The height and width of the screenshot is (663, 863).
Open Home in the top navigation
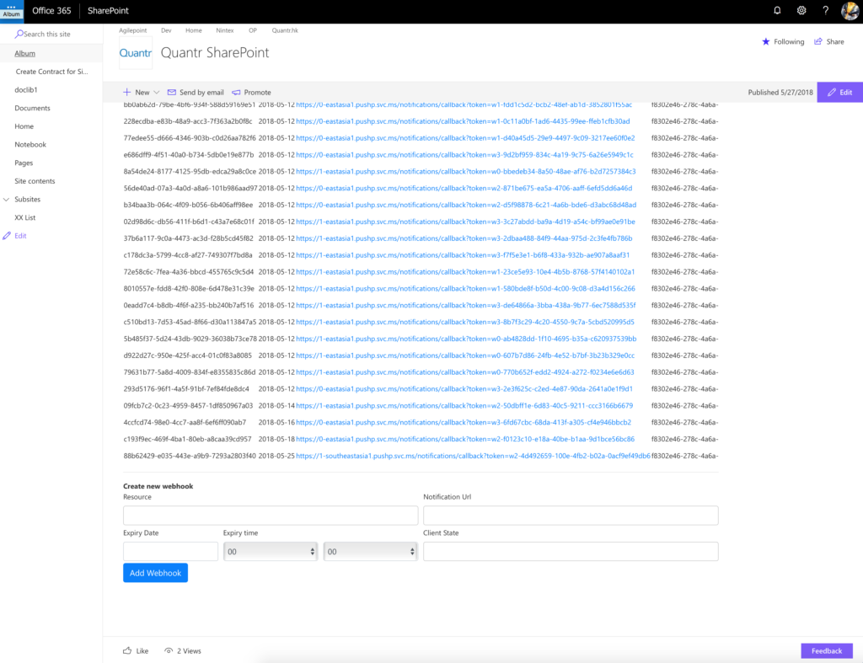194,31
